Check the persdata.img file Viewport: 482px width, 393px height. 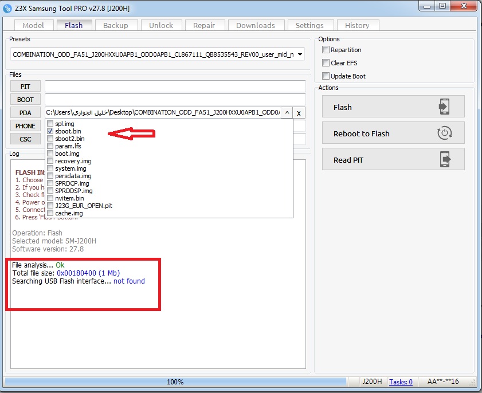[50, 176]
